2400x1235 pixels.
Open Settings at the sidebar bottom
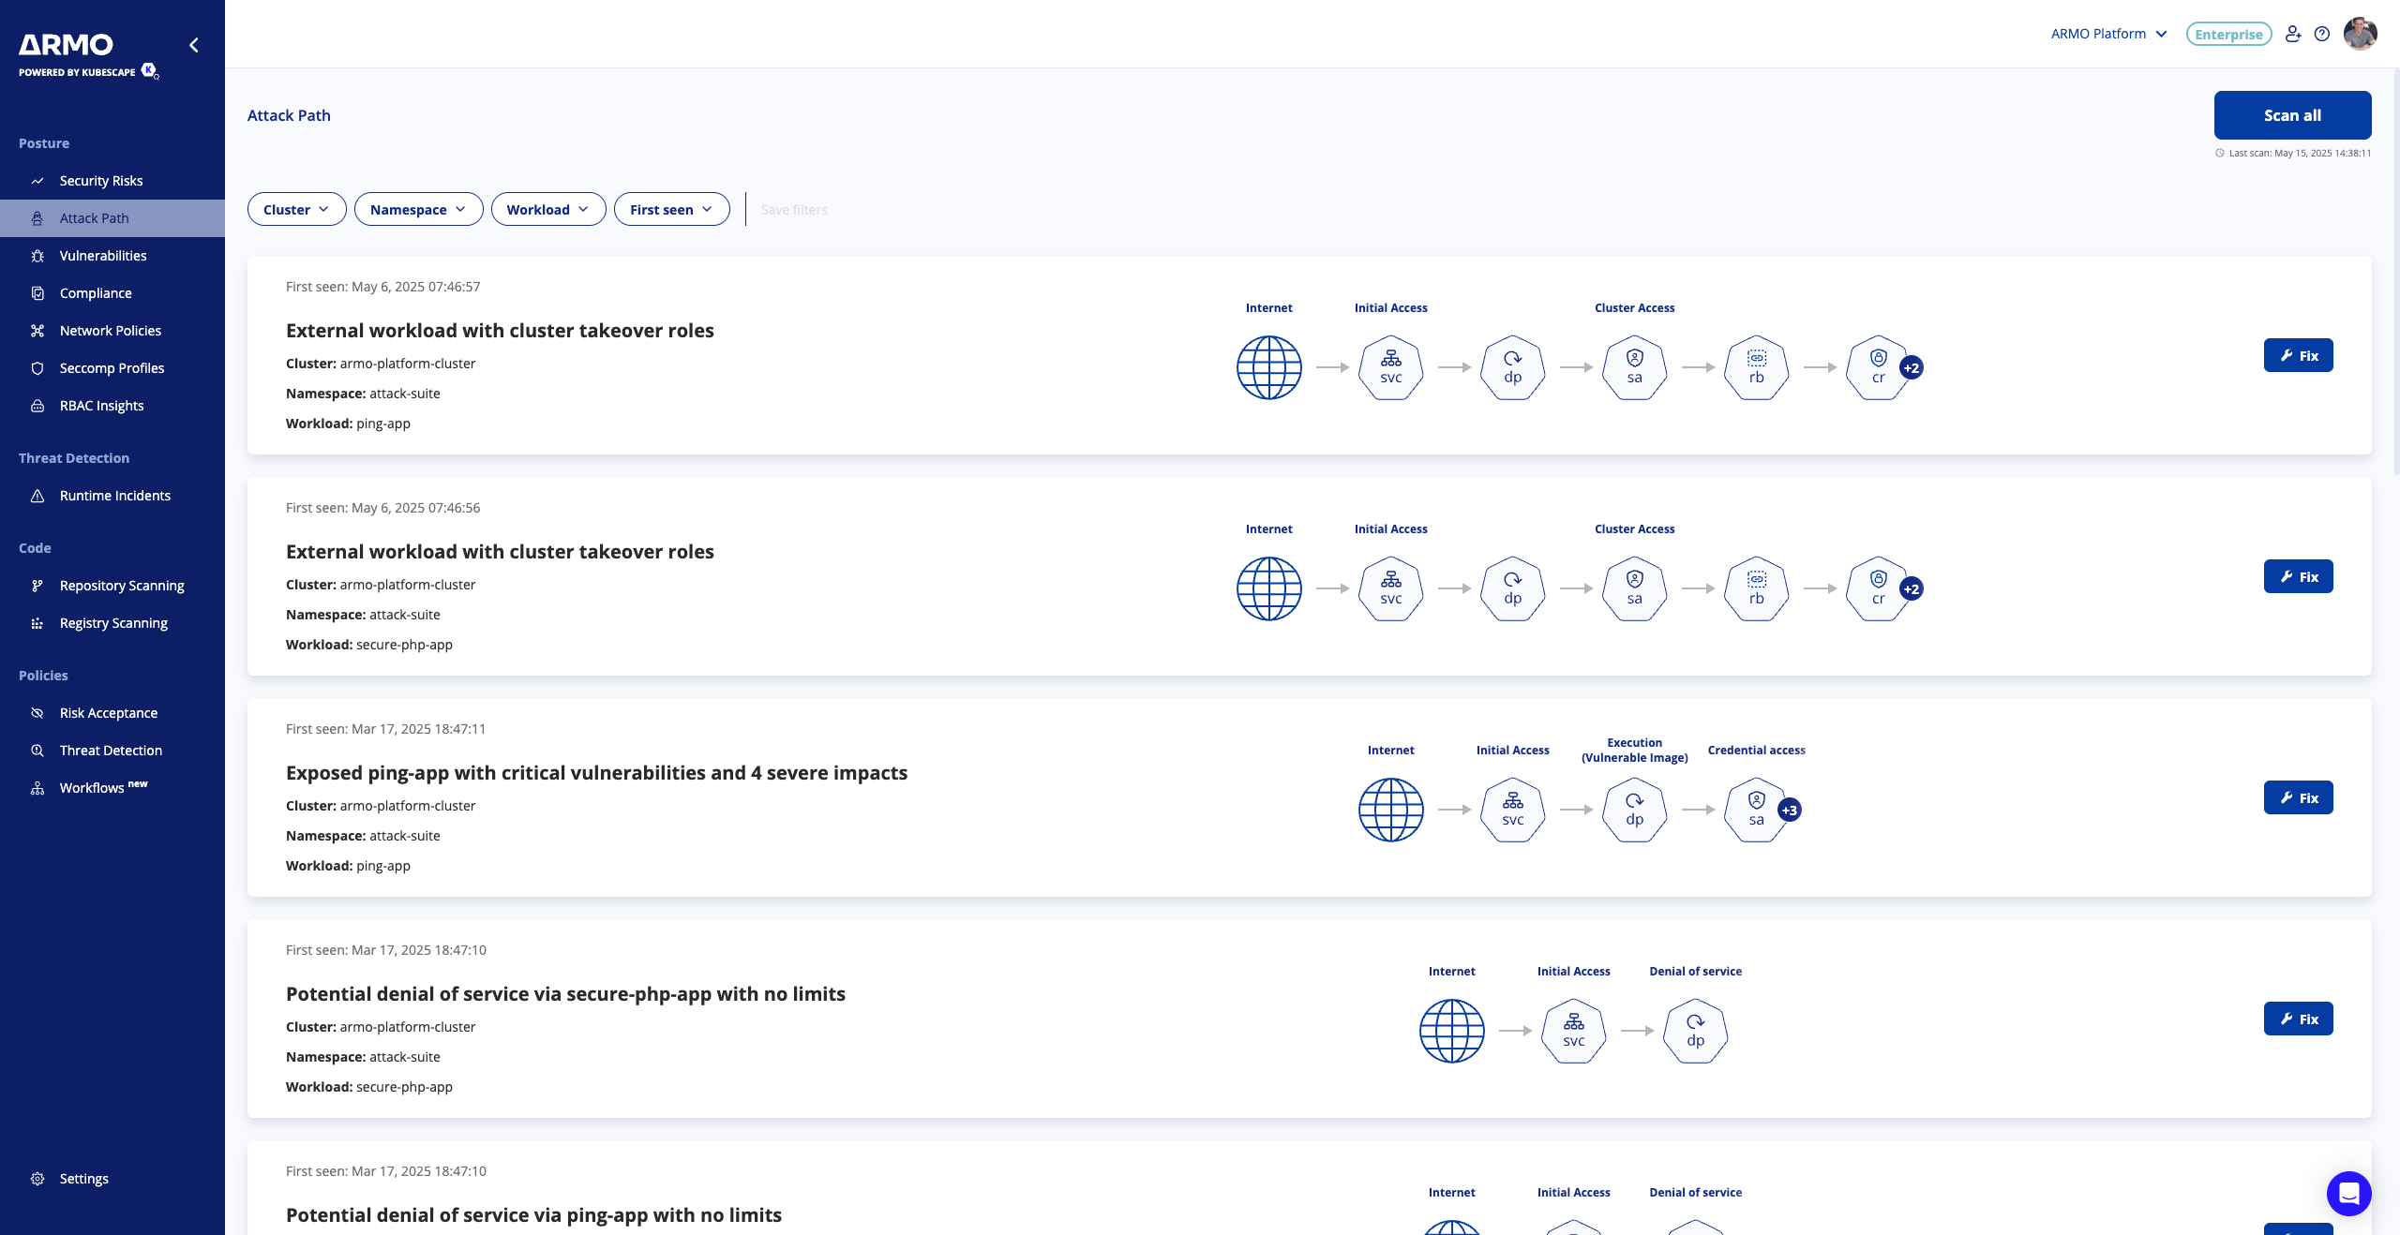pyautogui.click(x=83, y=1179)
